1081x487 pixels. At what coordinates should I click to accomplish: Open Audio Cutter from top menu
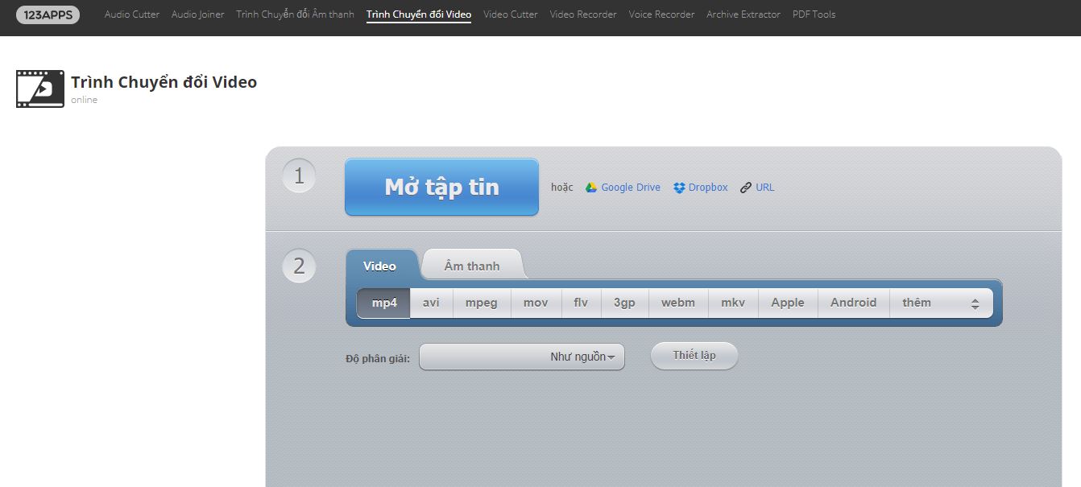coord(132,14)
